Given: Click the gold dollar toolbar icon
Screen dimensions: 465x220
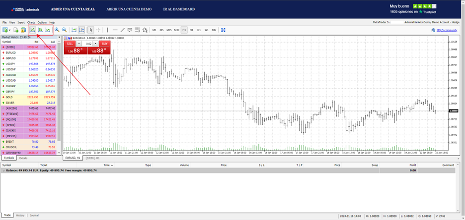Looking at the screenshot, I should point(23,30).
